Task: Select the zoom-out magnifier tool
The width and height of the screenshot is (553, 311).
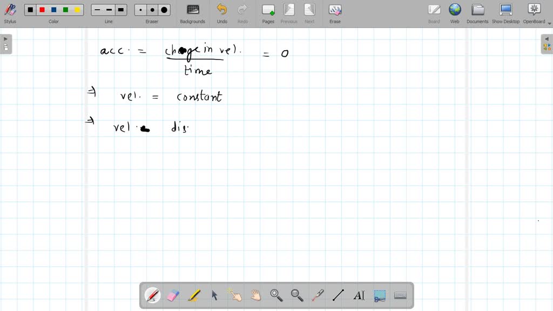Action: coord(296,295)
